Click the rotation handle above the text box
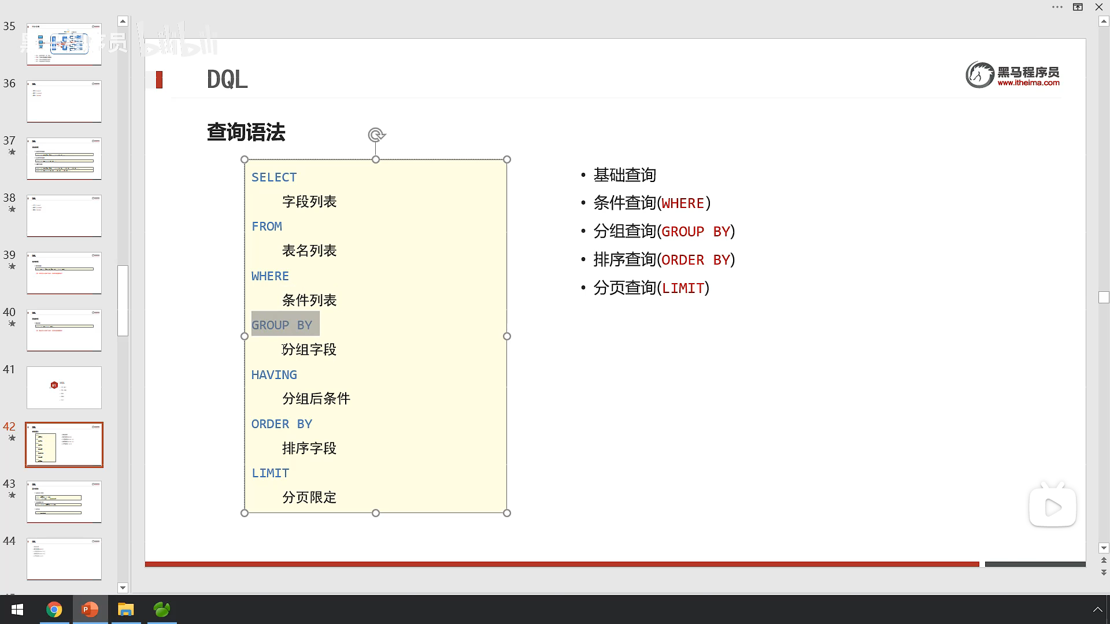 [376, 135]
